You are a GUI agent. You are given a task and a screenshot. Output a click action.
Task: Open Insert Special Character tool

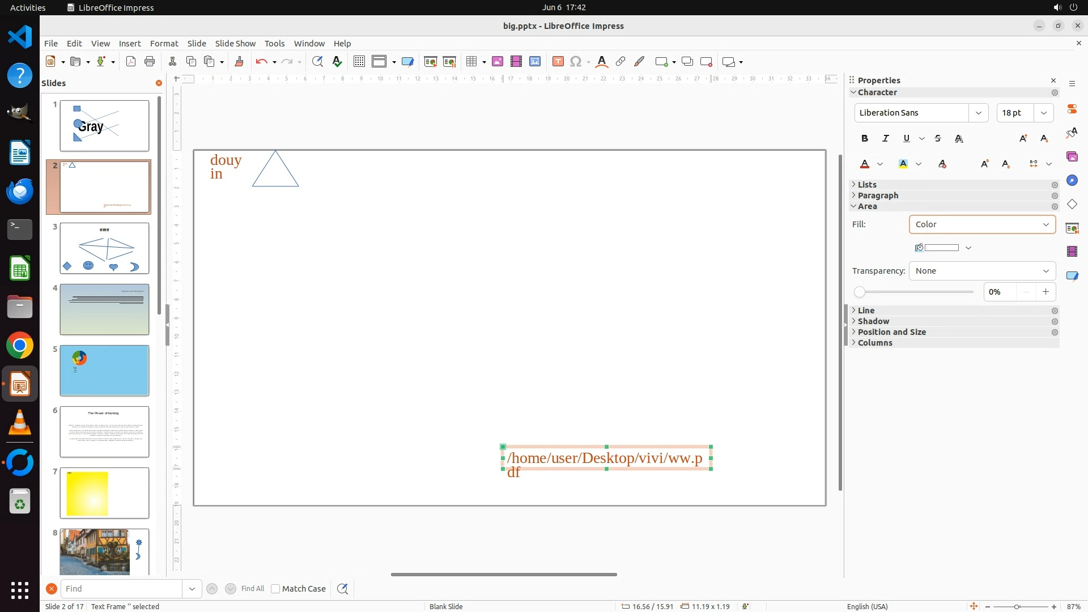[576, 62]
